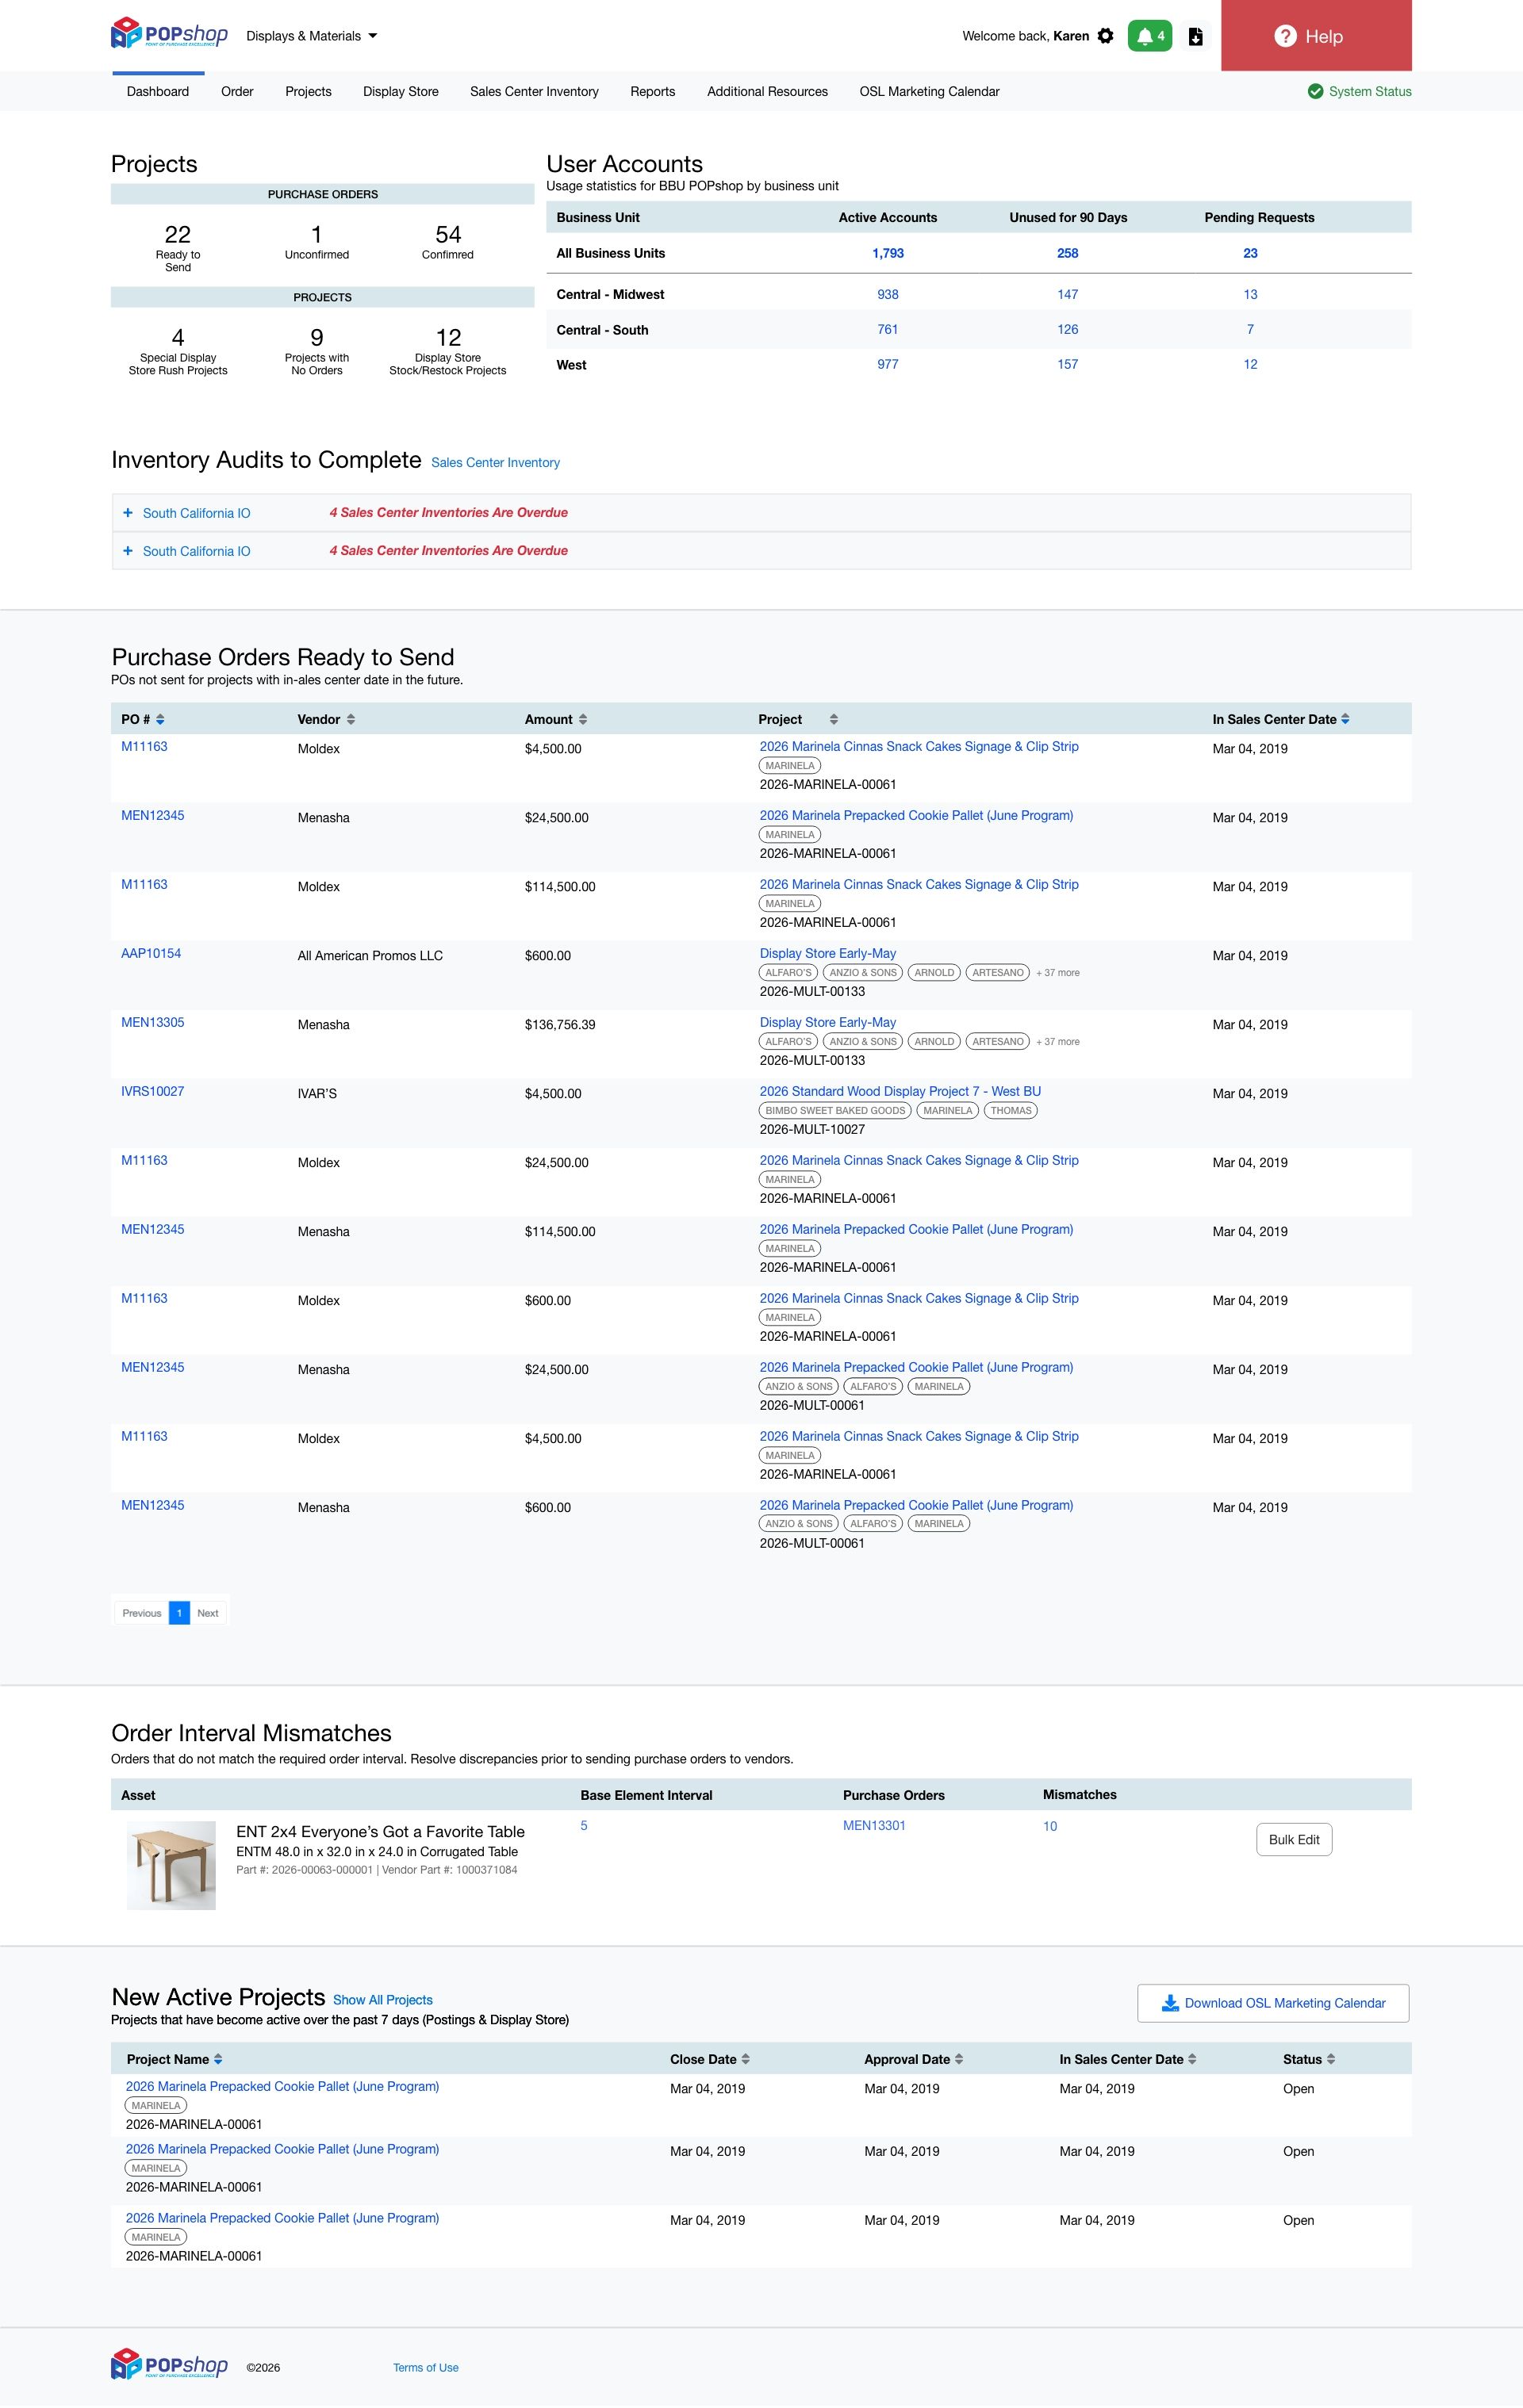
Task: Switch to Display Store tab
Action: 401,91
